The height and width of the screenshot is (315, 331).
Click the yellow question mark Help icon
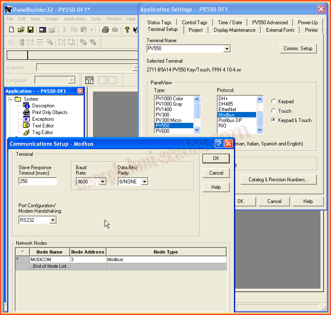127,30
